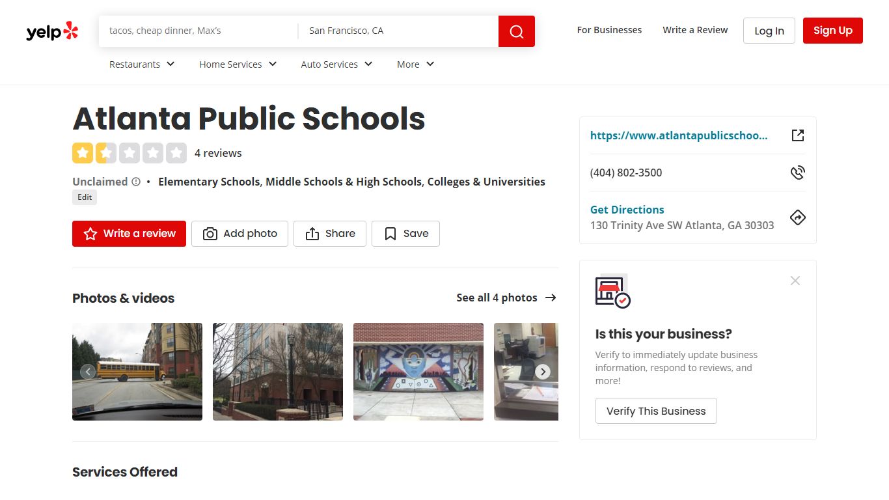Show the next photos with right arrow
The width and height of the screenshot is (889, 500).
[543, 372]
